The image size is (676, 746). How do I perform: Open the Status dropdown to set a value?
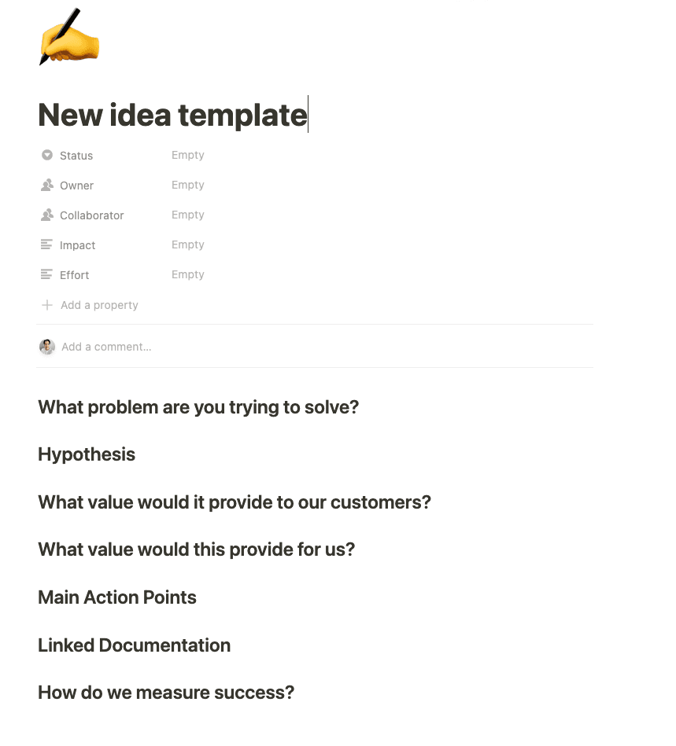[x=188, y=155]
